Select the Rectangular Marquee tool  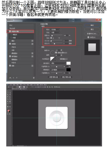click(x=10, y=91)
